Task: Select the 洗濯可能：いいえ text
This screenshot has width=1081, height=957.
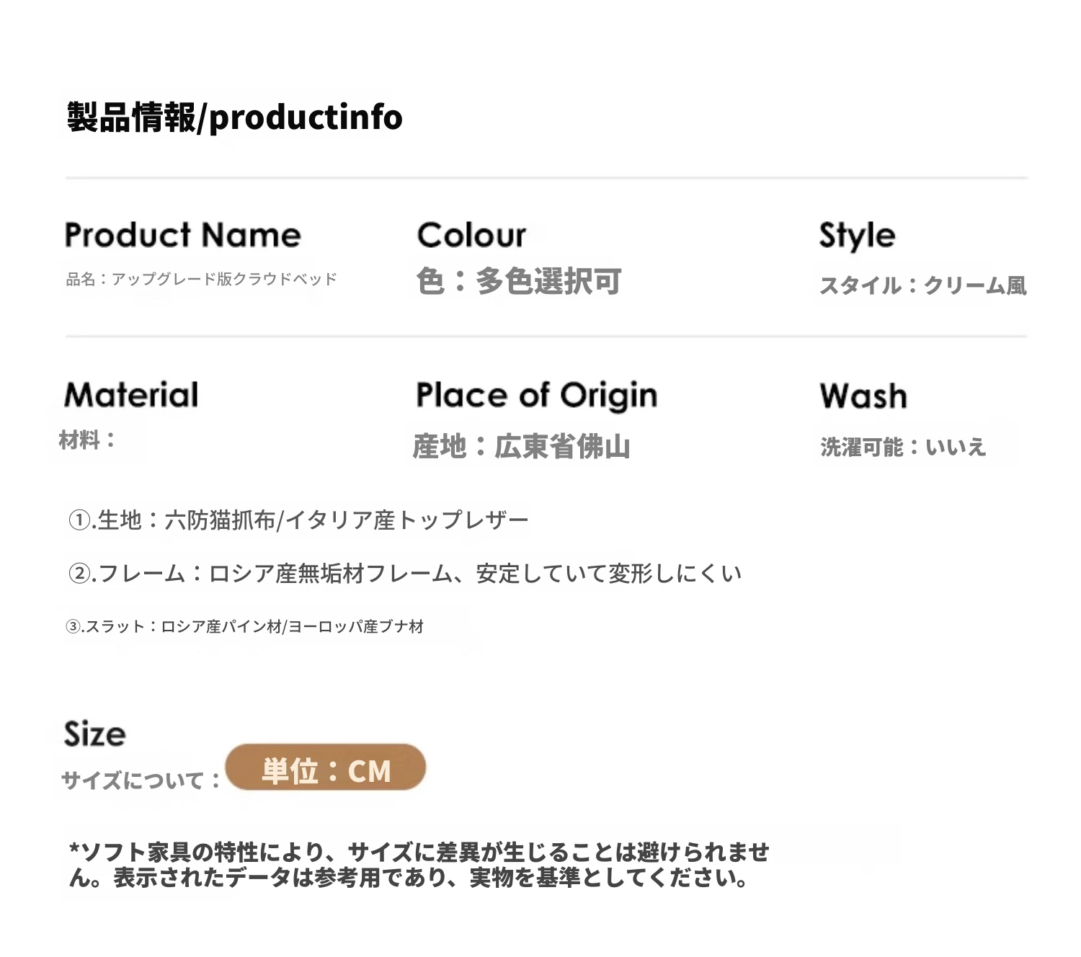Action: (903, 447)
